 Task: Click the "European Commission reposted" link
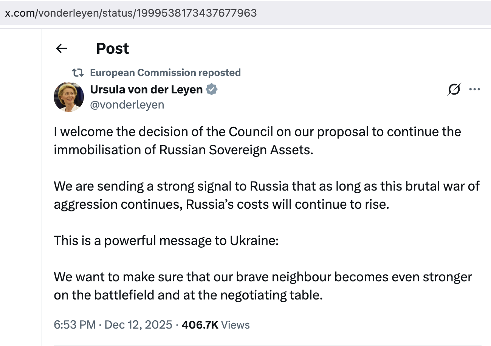[165, 72]
